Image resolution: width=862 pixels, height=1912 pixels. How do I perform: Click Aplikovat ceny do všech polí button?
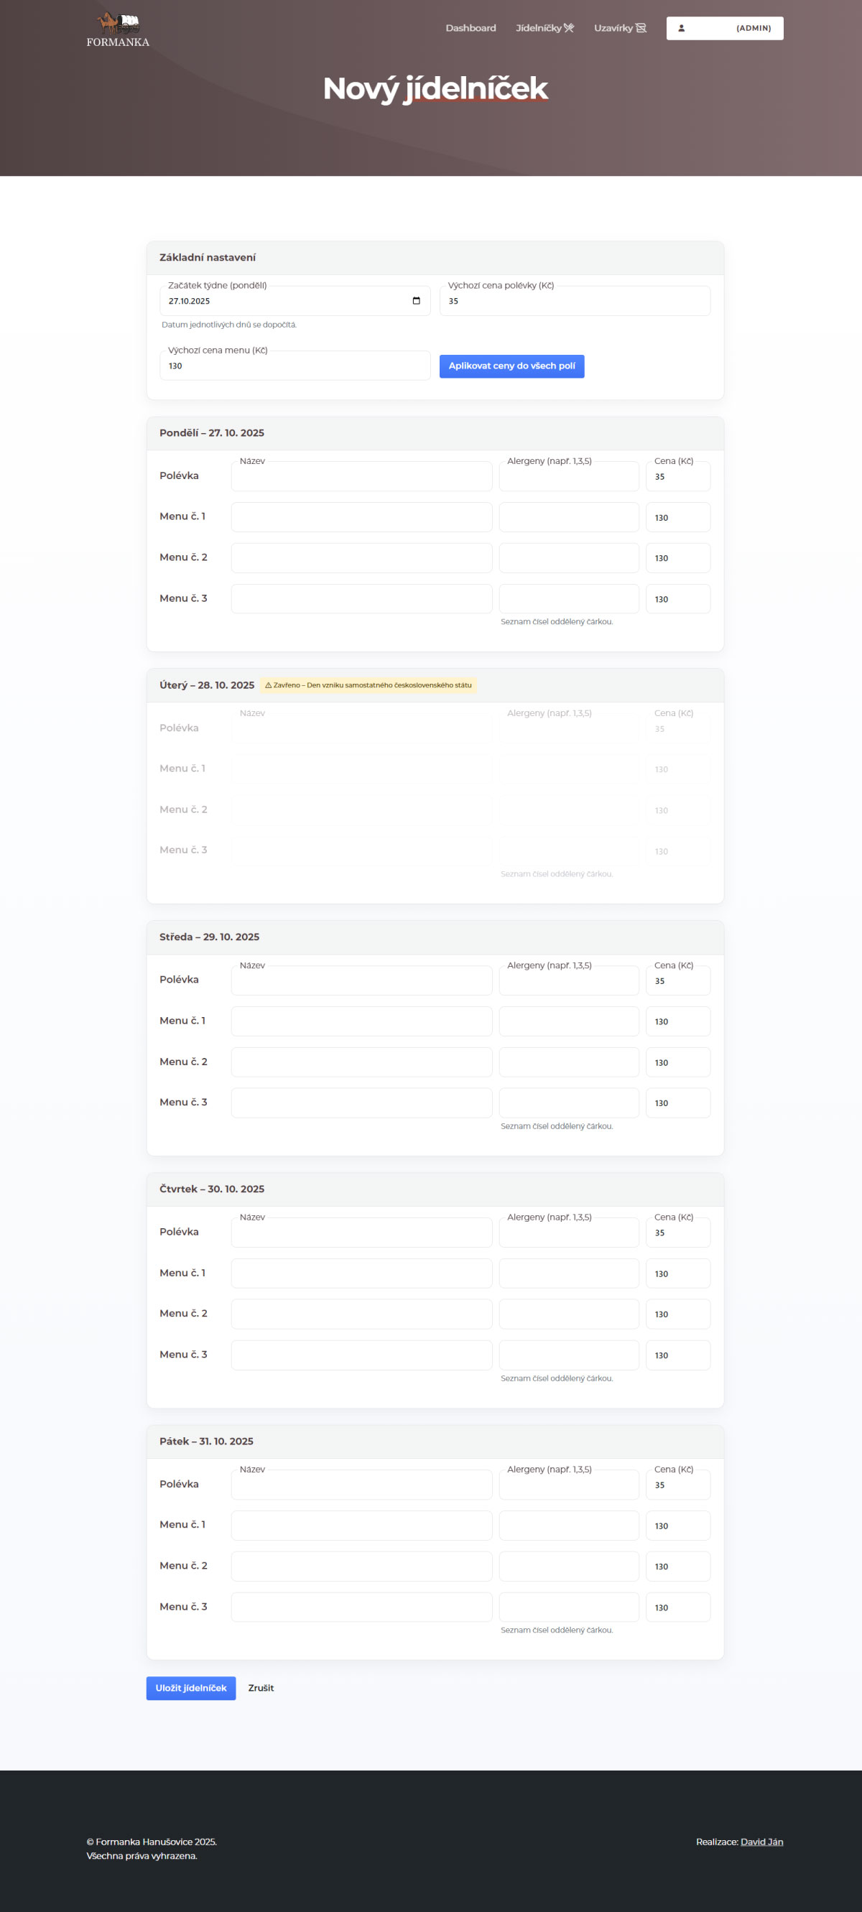click(x=511, y=366)
